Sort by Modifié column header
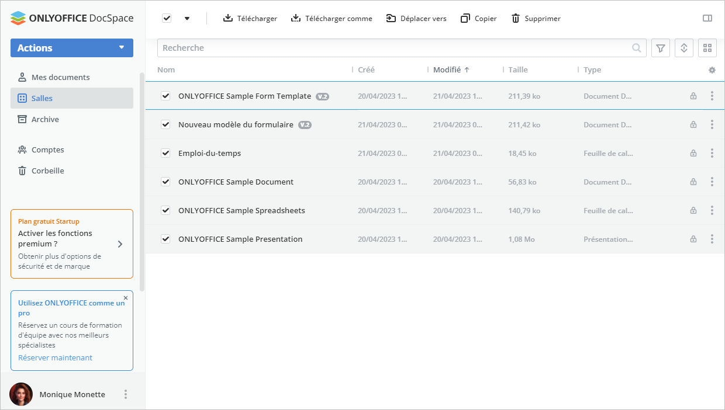 tap(451, 70)
